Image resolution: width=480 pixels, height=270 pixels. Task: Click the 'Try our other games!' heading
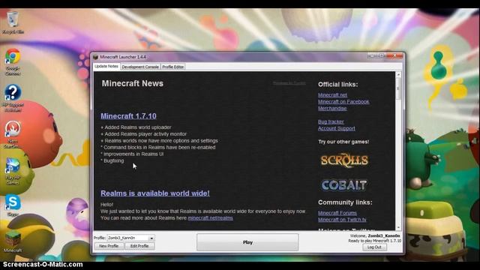tap(343, 142)
